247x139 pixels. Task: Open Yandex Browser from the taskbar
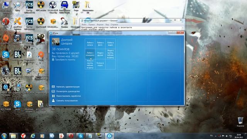pos(23,136)
